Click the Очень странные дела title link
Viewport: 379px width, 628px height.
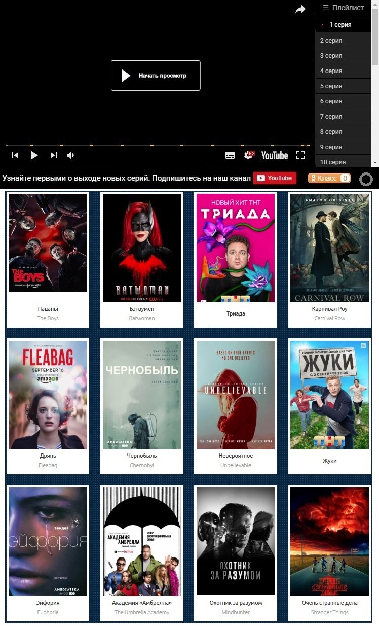pos(330,603)
